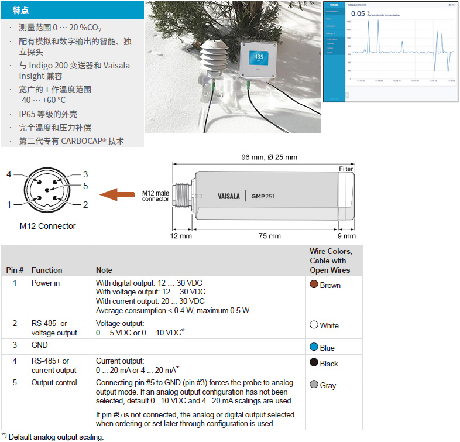Open Outputs under Insight Settings

pos(331,44)
